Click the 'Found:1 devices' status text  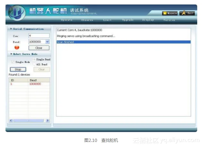(x=20, y=75)
